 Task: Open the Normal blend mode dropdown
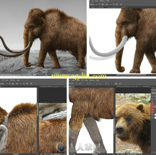(x=154, y=93)
